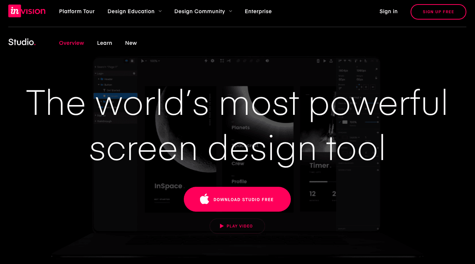Click the preview play icon in Studio's top-right toolbar
The width and height of the screenshot is (475, 264).
pyautogui.click(x=325, y=61)
